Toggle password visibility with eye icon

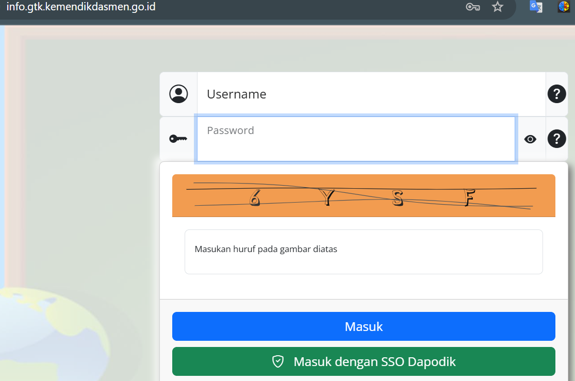(x=530, y=139)
